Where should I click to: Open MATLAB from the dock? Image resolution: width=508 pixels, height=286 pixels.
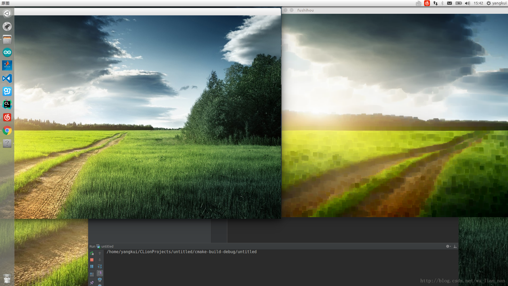point(7,65)
